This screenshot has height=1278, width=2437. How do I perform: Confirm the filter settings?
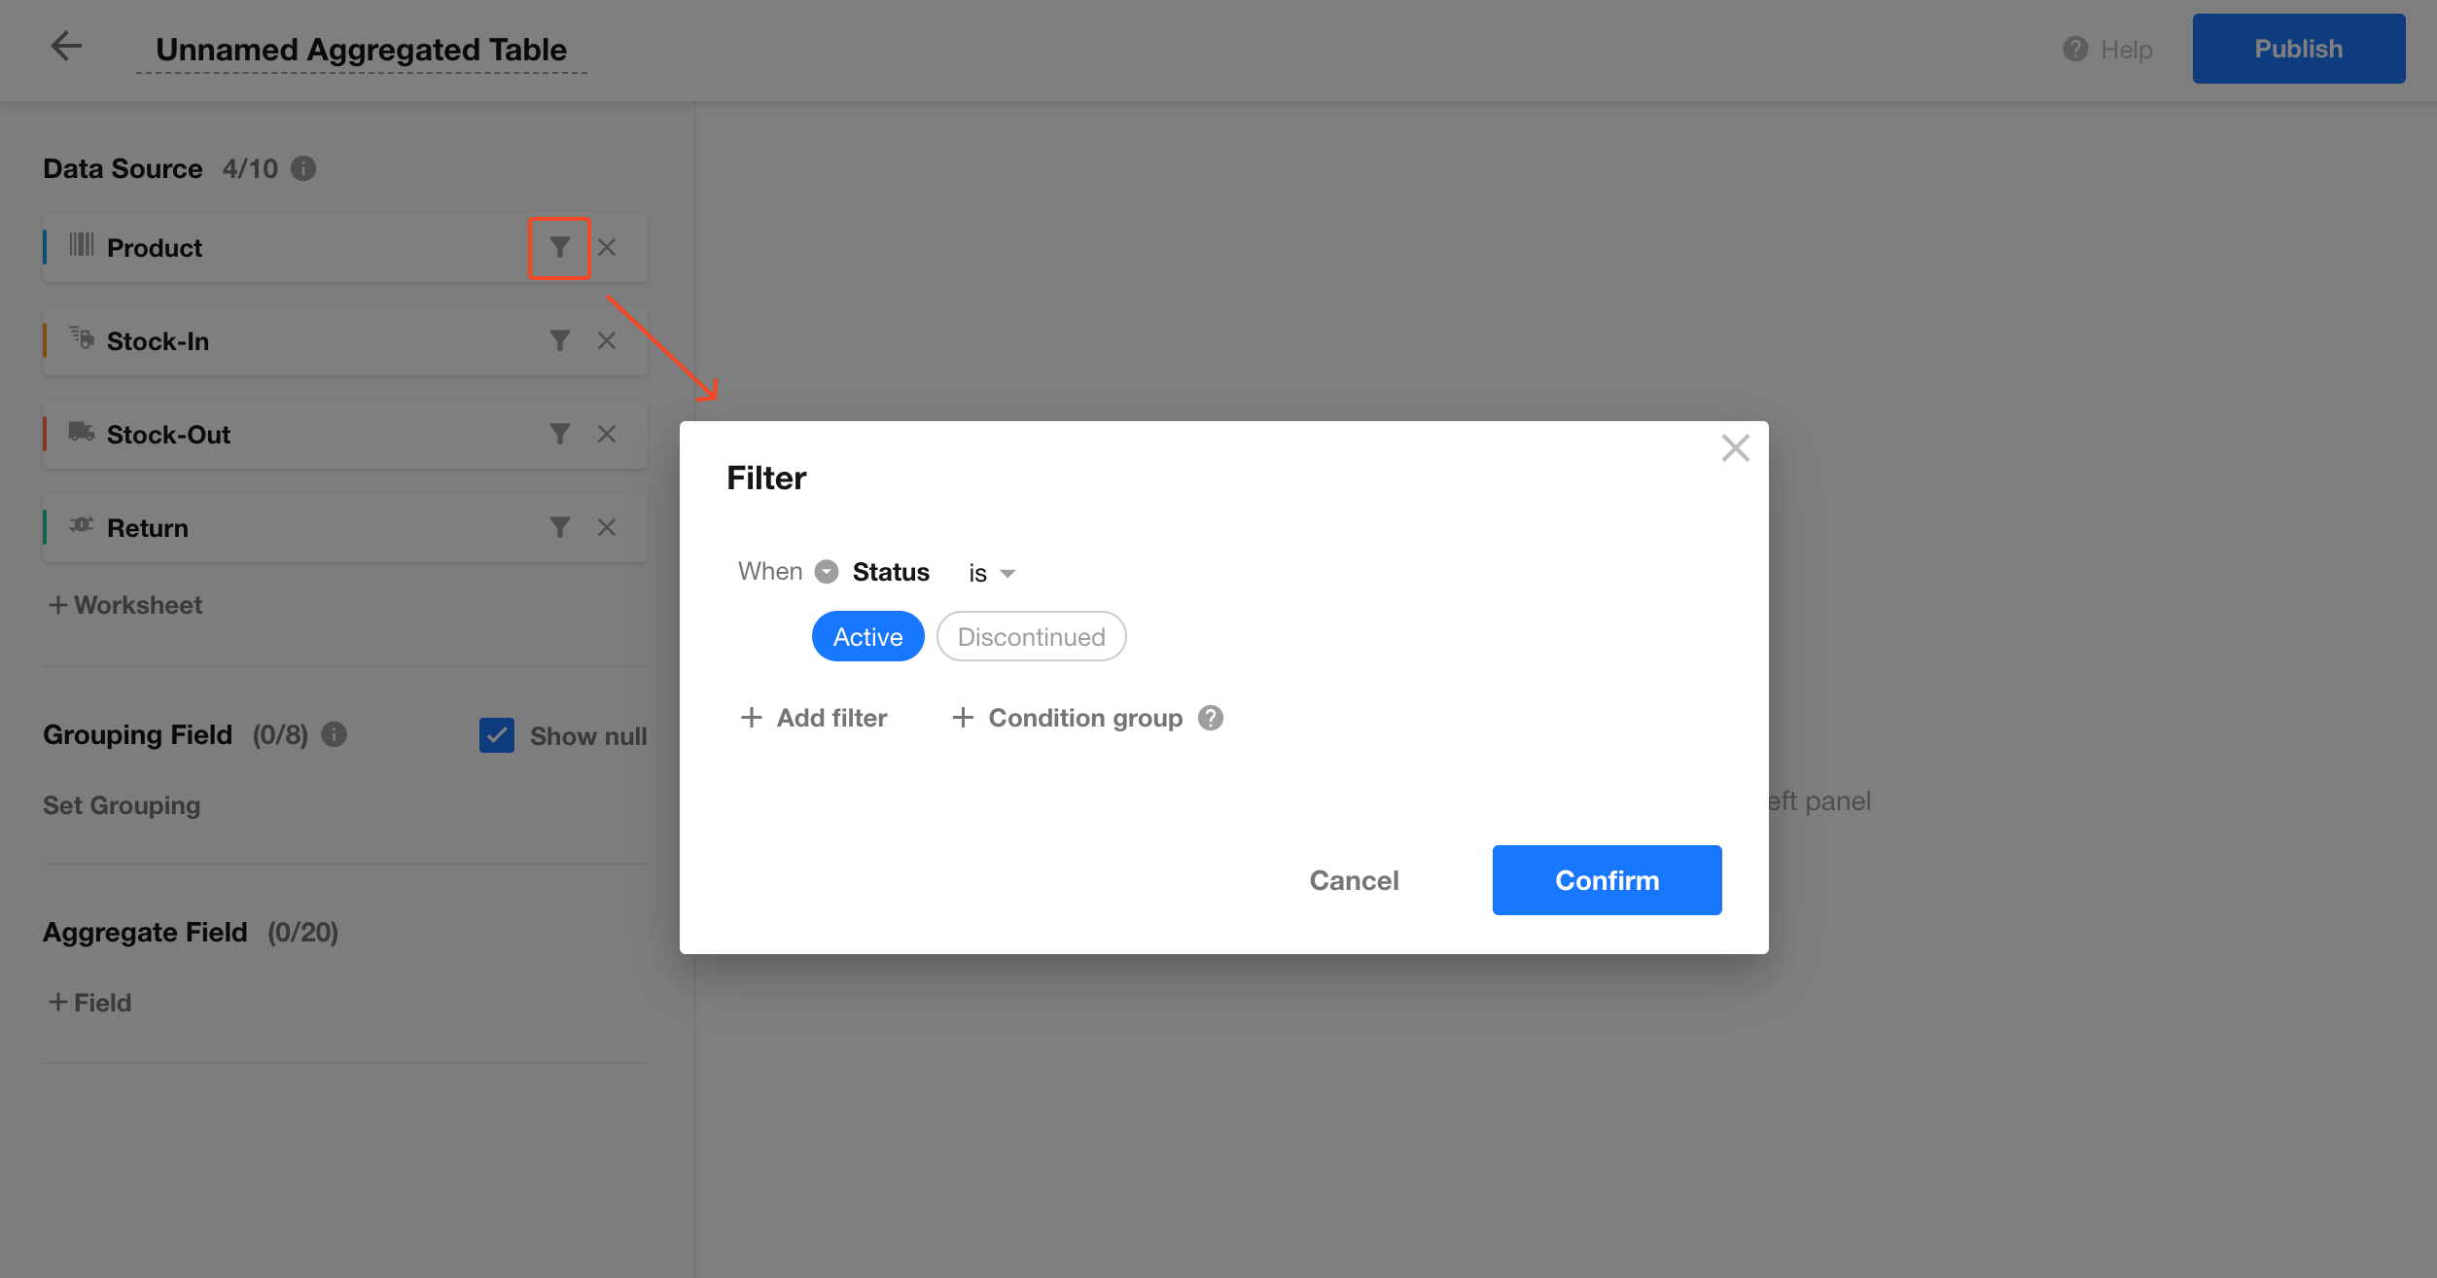[1607, 880]
